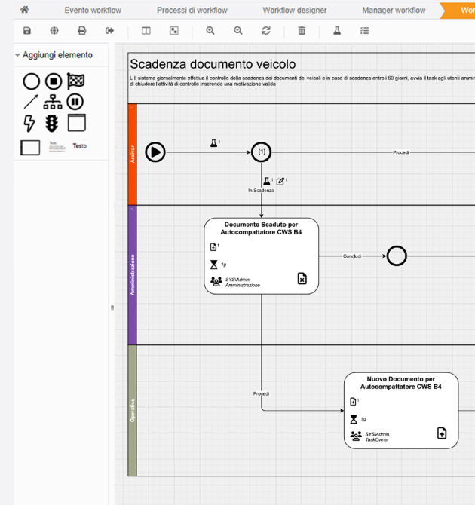
Task: Click flask icon above In Scadenza
Action: pyautogui.click(x=267, y=181)
